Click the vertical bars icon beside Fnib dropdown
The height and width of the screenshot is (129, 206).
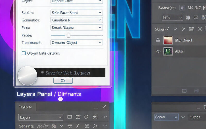point(188,17)
